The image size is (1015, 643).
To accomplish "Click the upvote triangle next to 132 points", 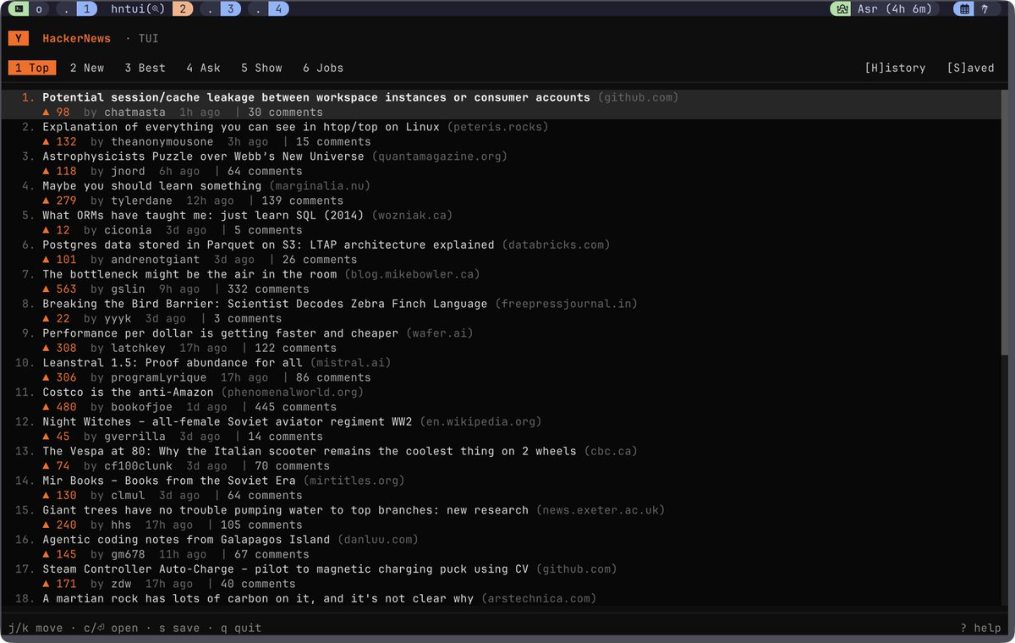I will pyautogui.click(x=47, y=141).
